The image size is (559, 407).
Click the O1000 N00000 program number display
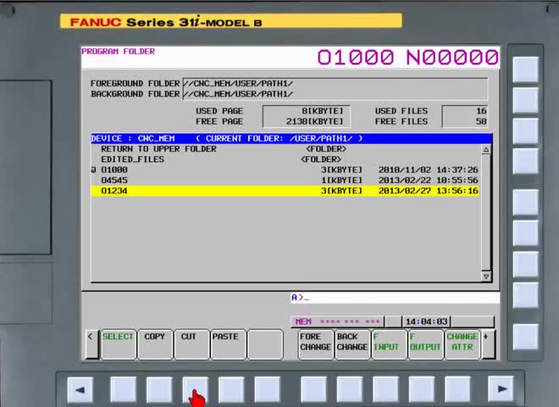[x=408, y=57]
